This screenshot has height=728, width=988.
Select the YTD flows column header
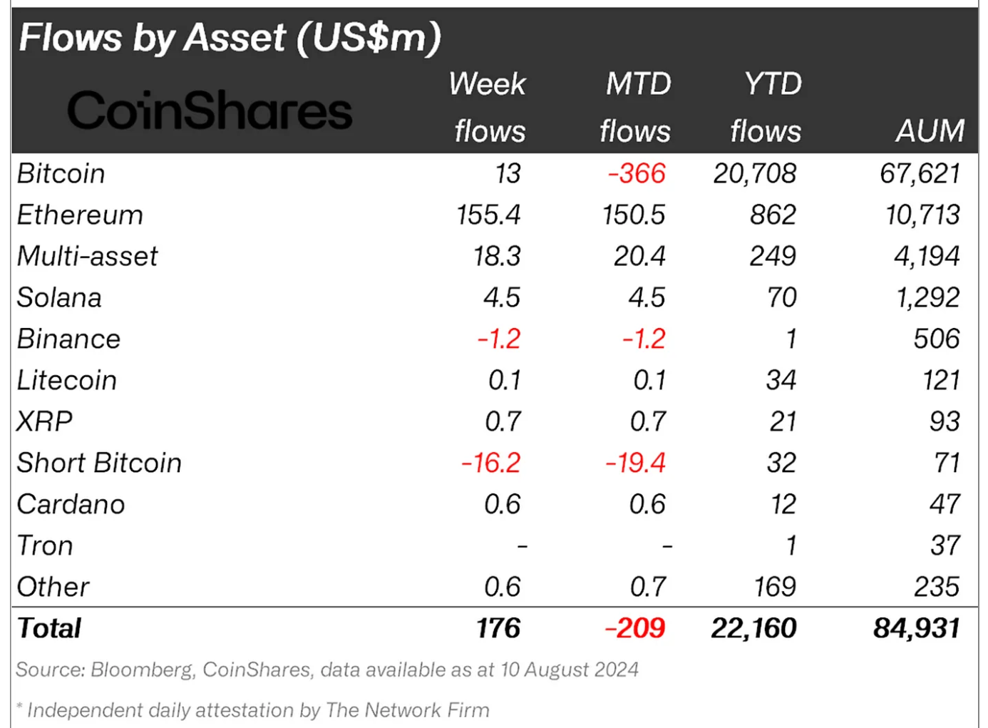(x=767, y=108)
